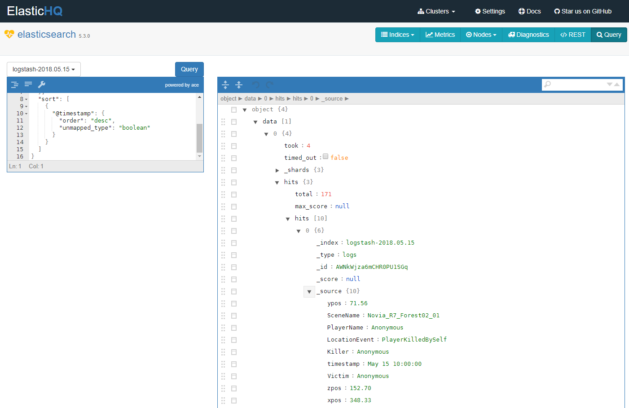Compact the JSON in the query editor
Viewport: 629px width, 408px height.
28,84
